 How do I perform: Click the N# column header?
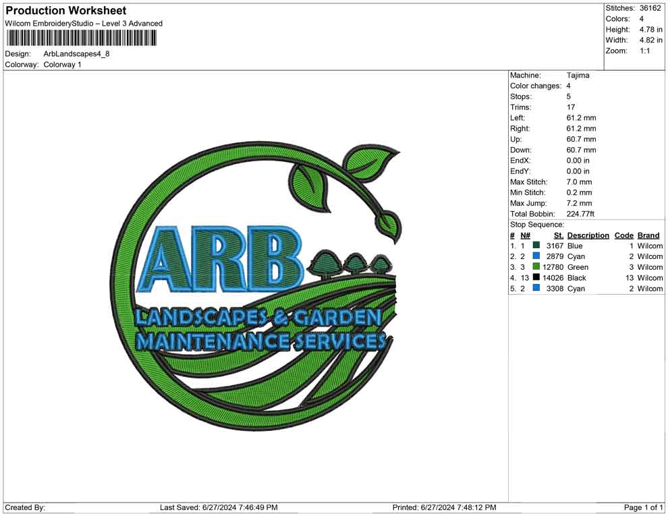[525, 235]
